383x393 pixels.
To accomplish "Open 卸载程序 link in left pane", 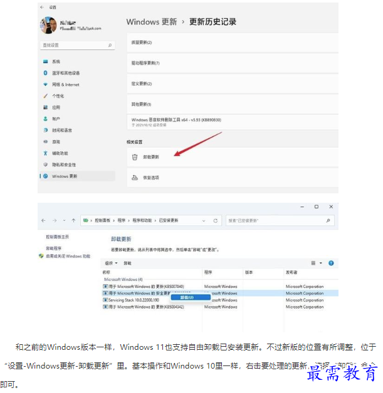I will click(x=53, y=248).
